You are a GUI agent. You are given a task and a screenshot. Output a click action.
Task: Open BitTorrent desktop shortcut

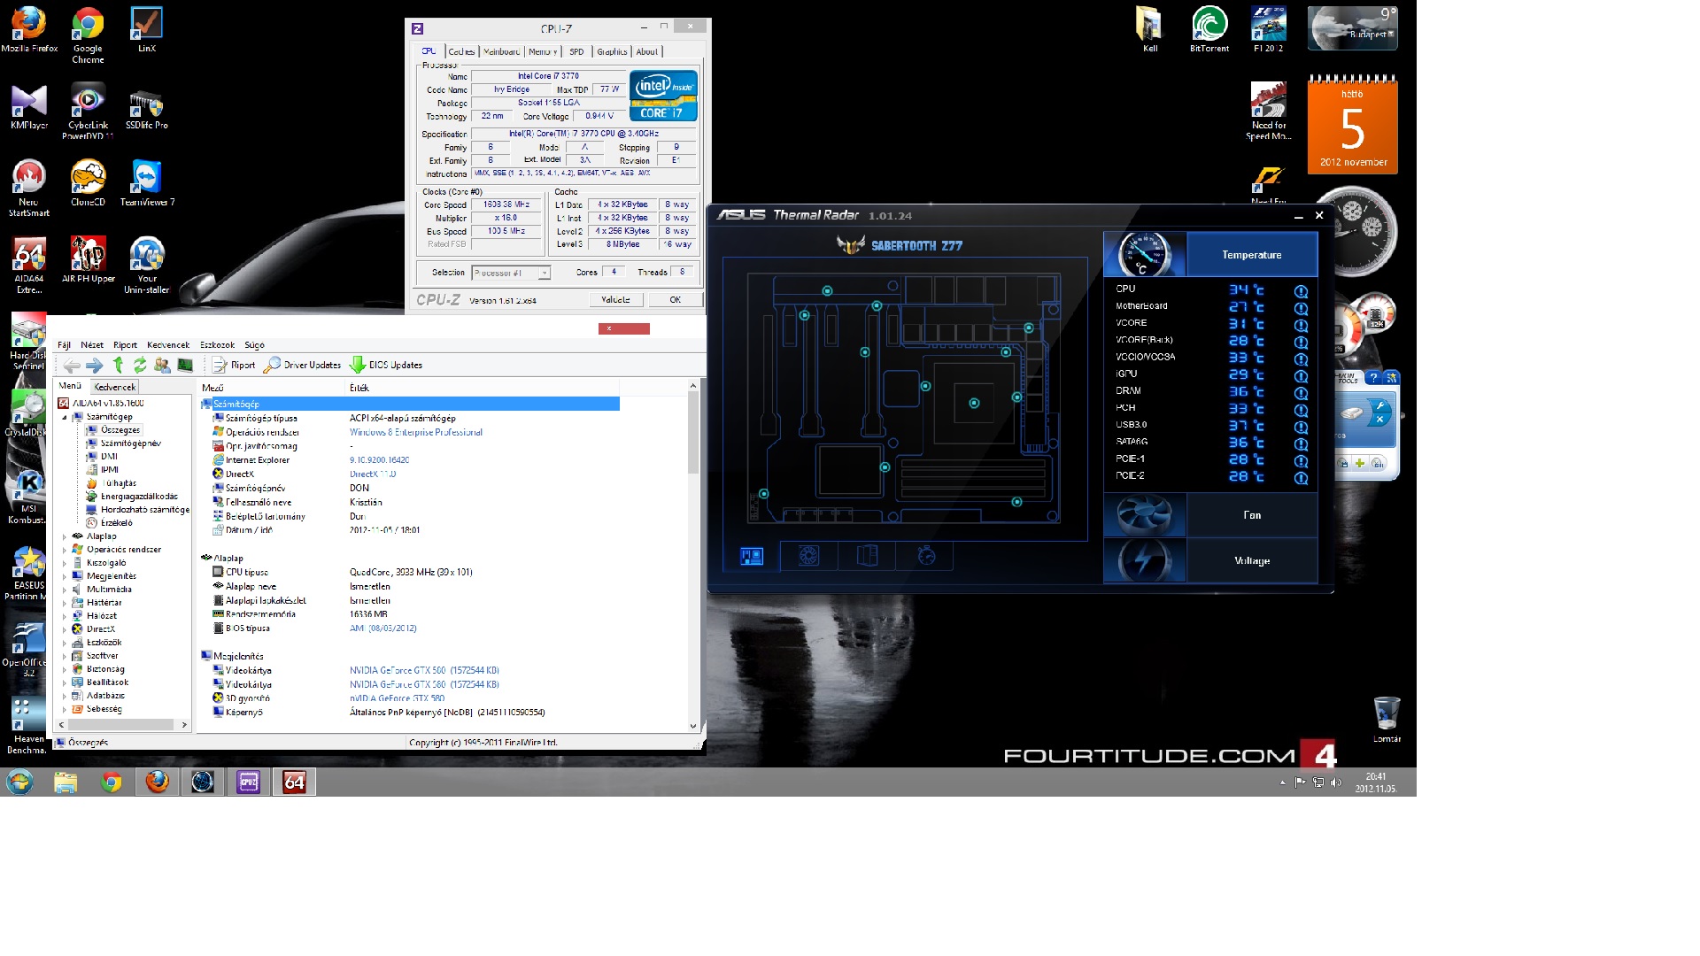point(1209,29)
